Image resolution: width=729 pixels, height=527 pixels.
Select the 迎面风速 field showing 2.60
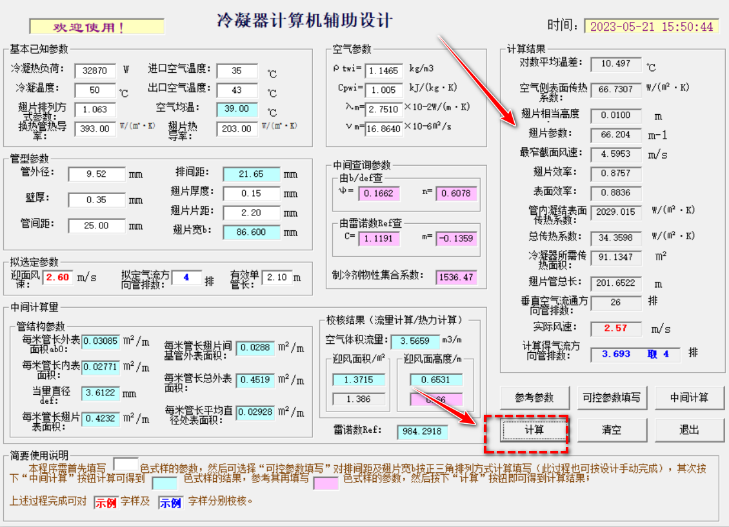[58, 277]
